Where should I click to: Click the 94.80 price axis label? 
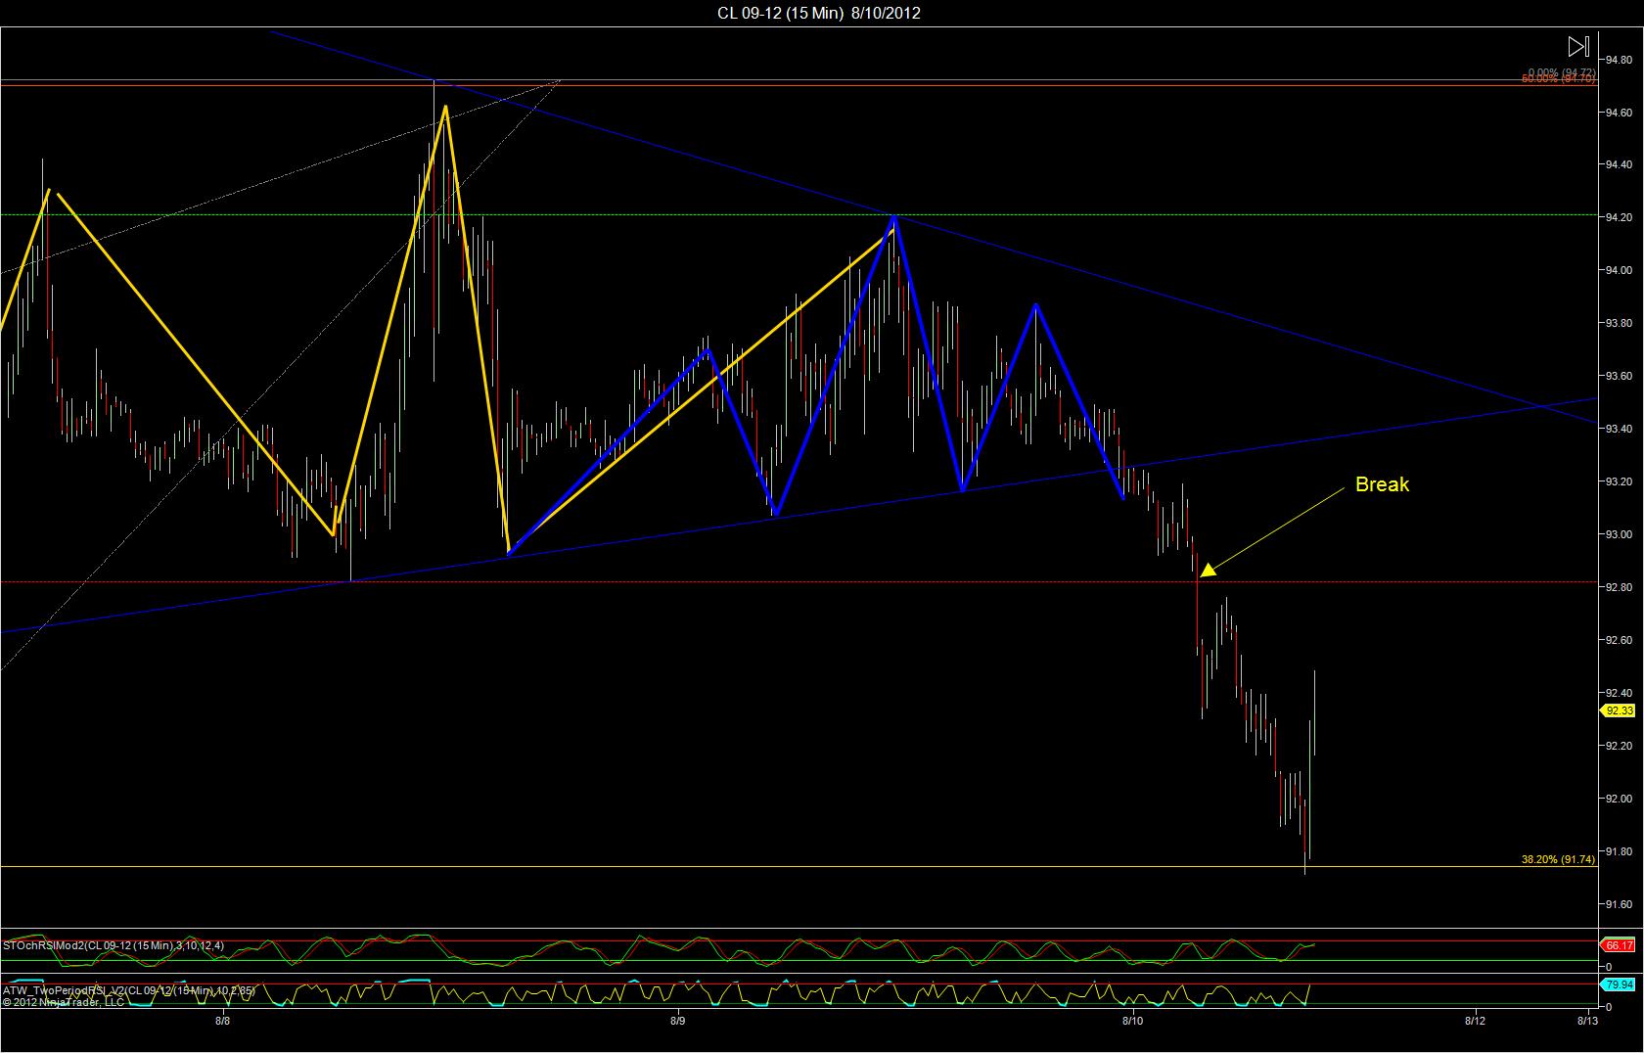(1620, 60)
